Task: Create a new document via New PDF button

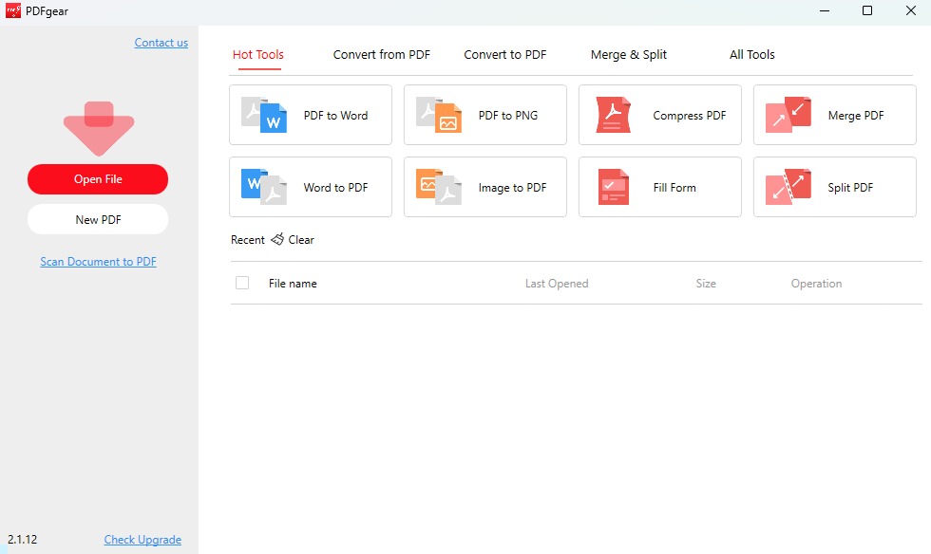Action: (98, 219)
